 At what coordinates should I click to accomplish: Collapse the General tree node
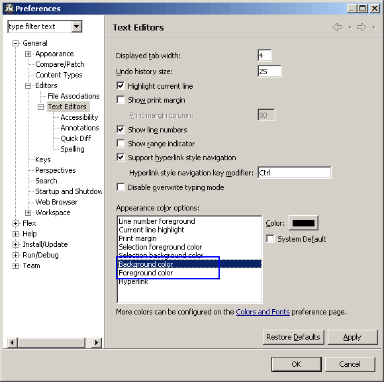point(15,43)
